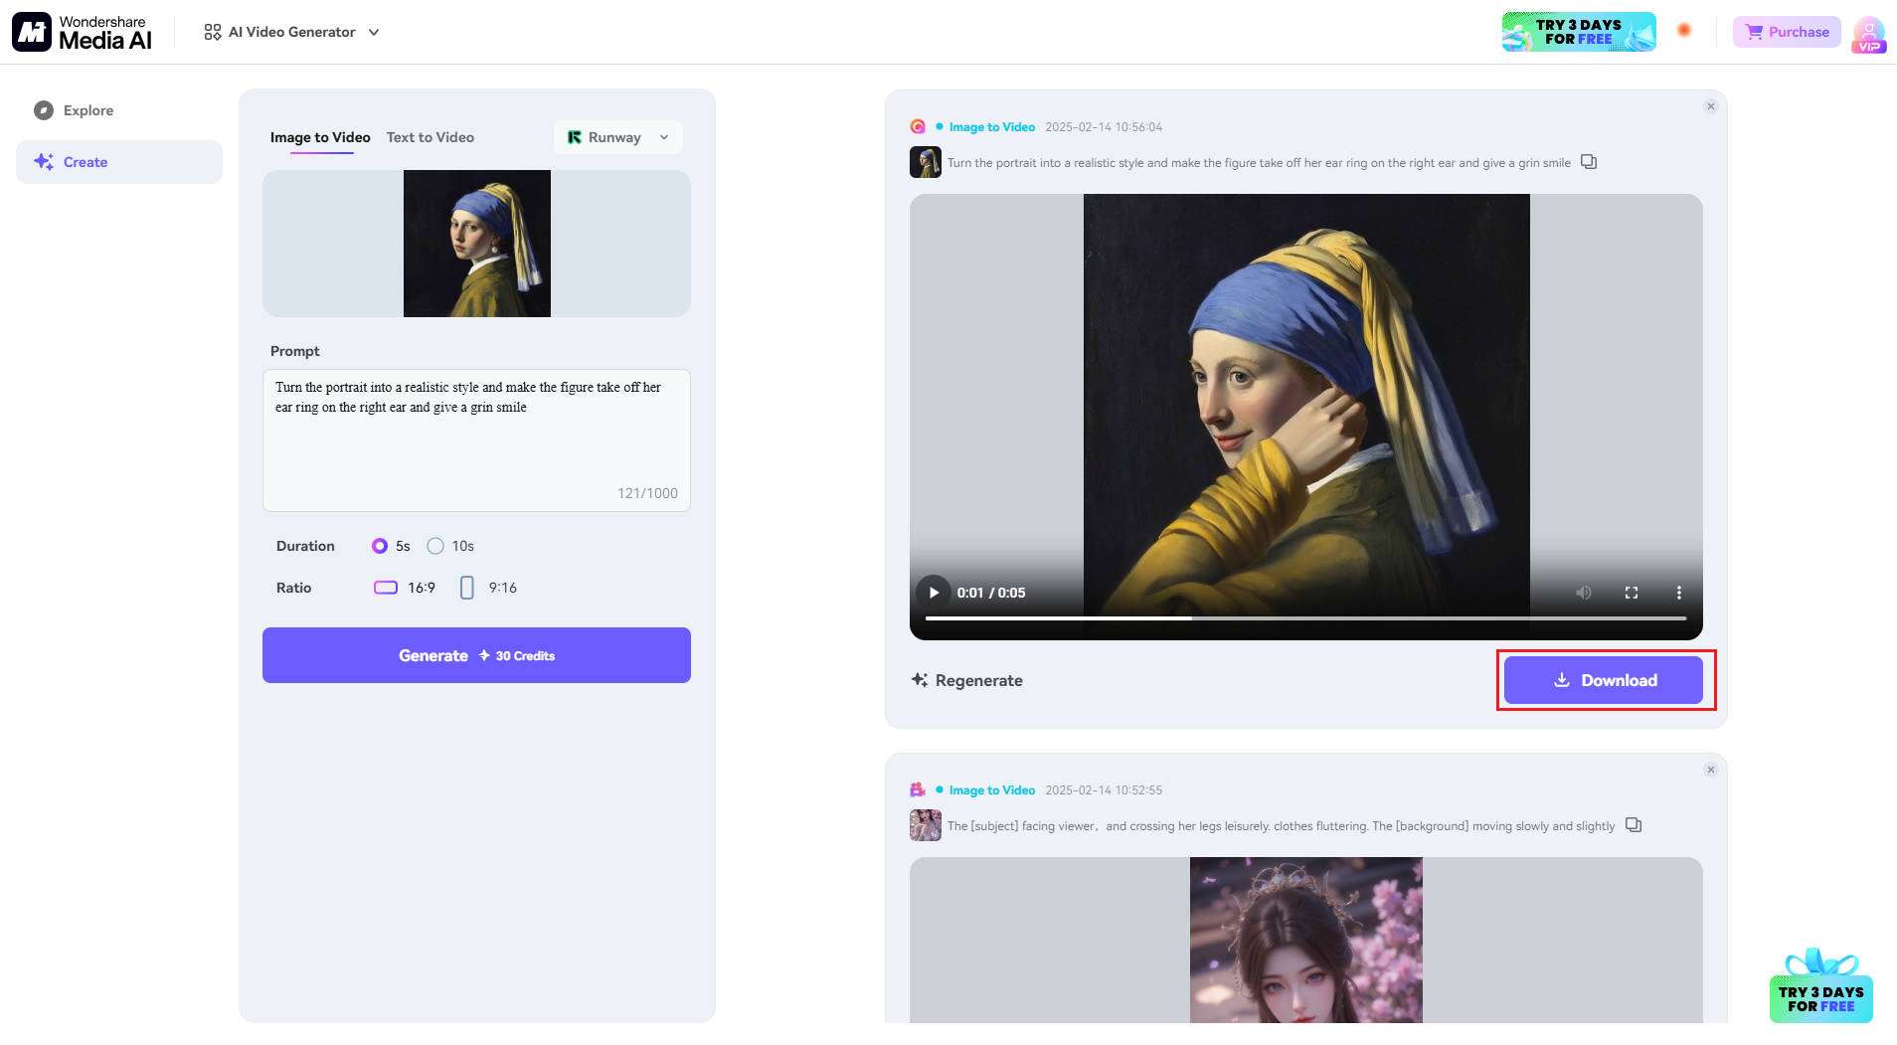Close the second result card
Image resolution: width=1897 pixels, height=1045 pixels.
1710,770
